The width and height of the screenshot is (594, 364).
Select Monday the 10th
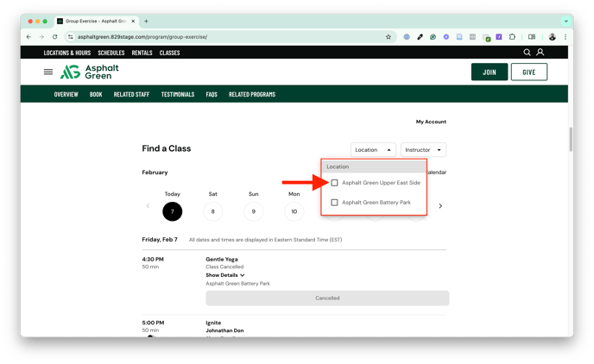(294, 211)
